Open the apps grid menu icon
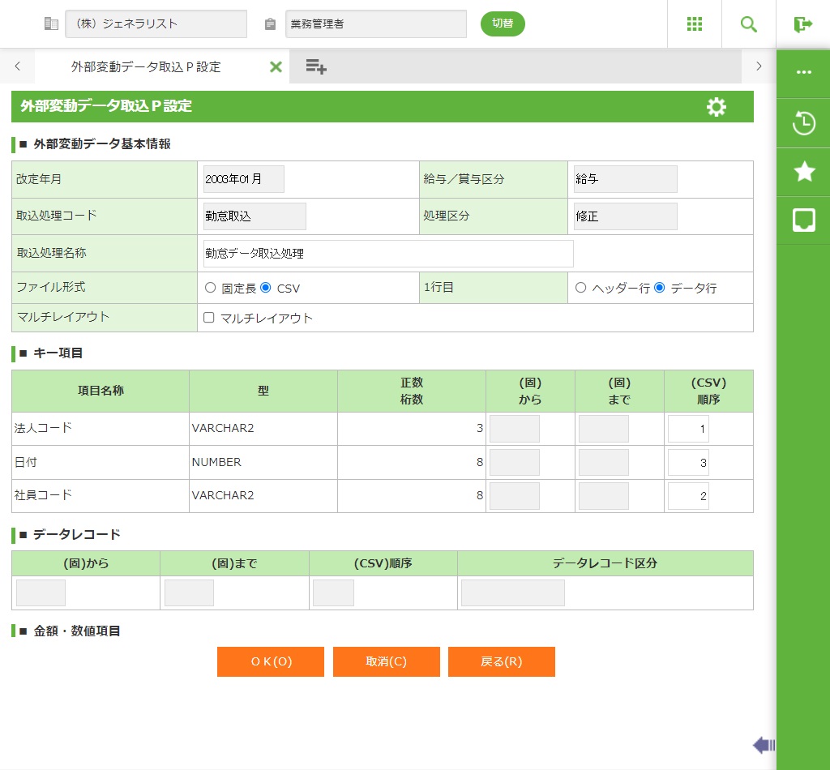 coord(694,24)
